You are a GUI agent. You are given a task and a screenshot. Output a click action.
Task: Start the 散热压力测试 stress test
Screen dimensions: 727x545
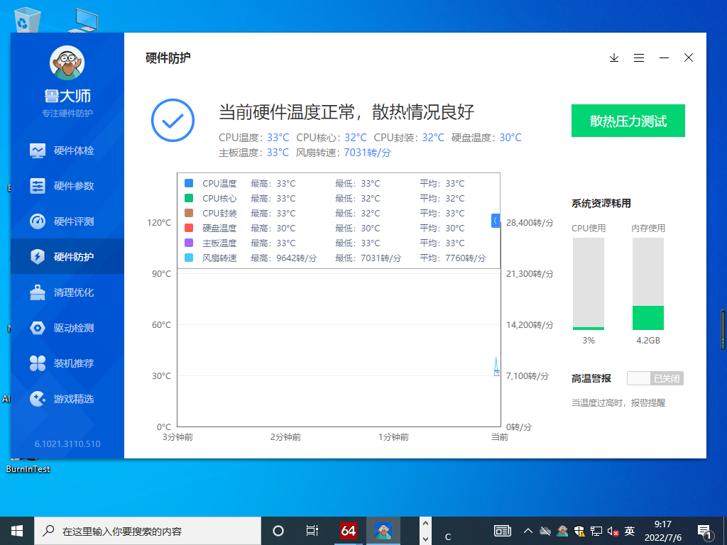tap(628, 121)
